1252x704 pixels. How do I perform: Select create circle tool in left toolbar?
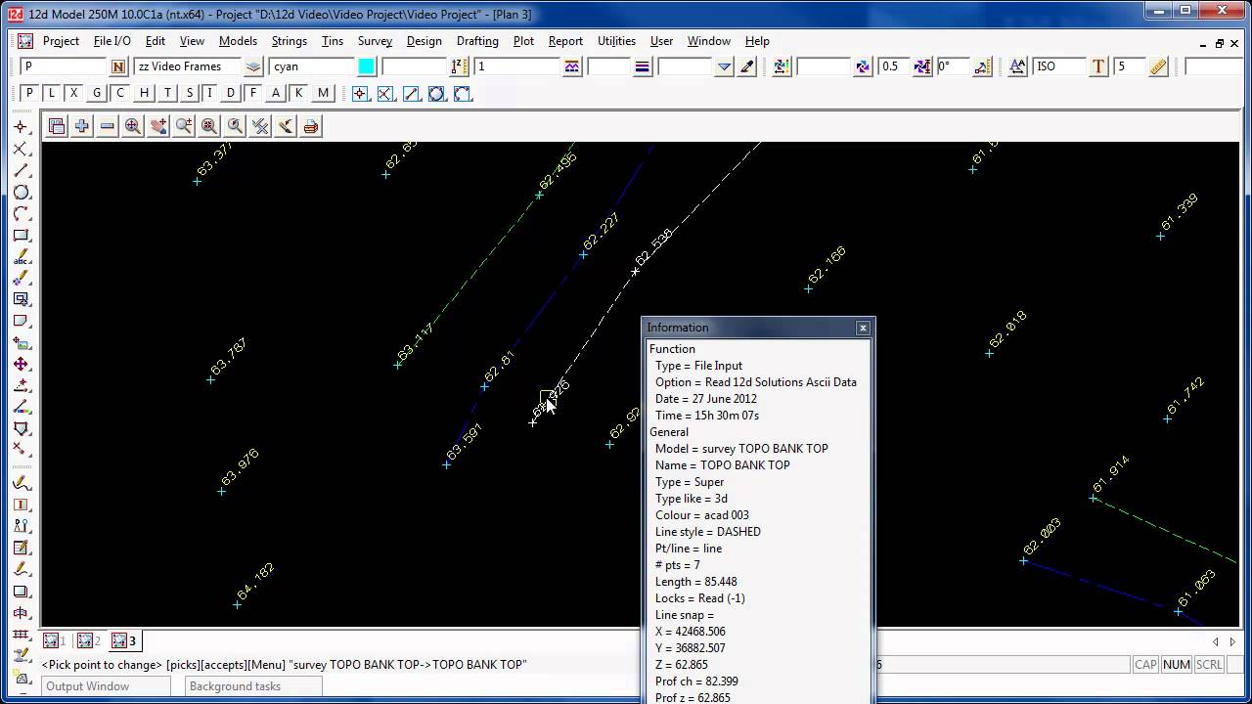click(21, 193)
